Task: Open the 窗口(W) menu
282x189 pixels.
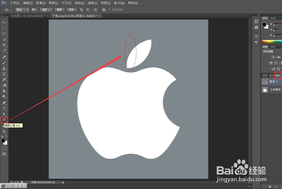Action: [x=119, y=3]
